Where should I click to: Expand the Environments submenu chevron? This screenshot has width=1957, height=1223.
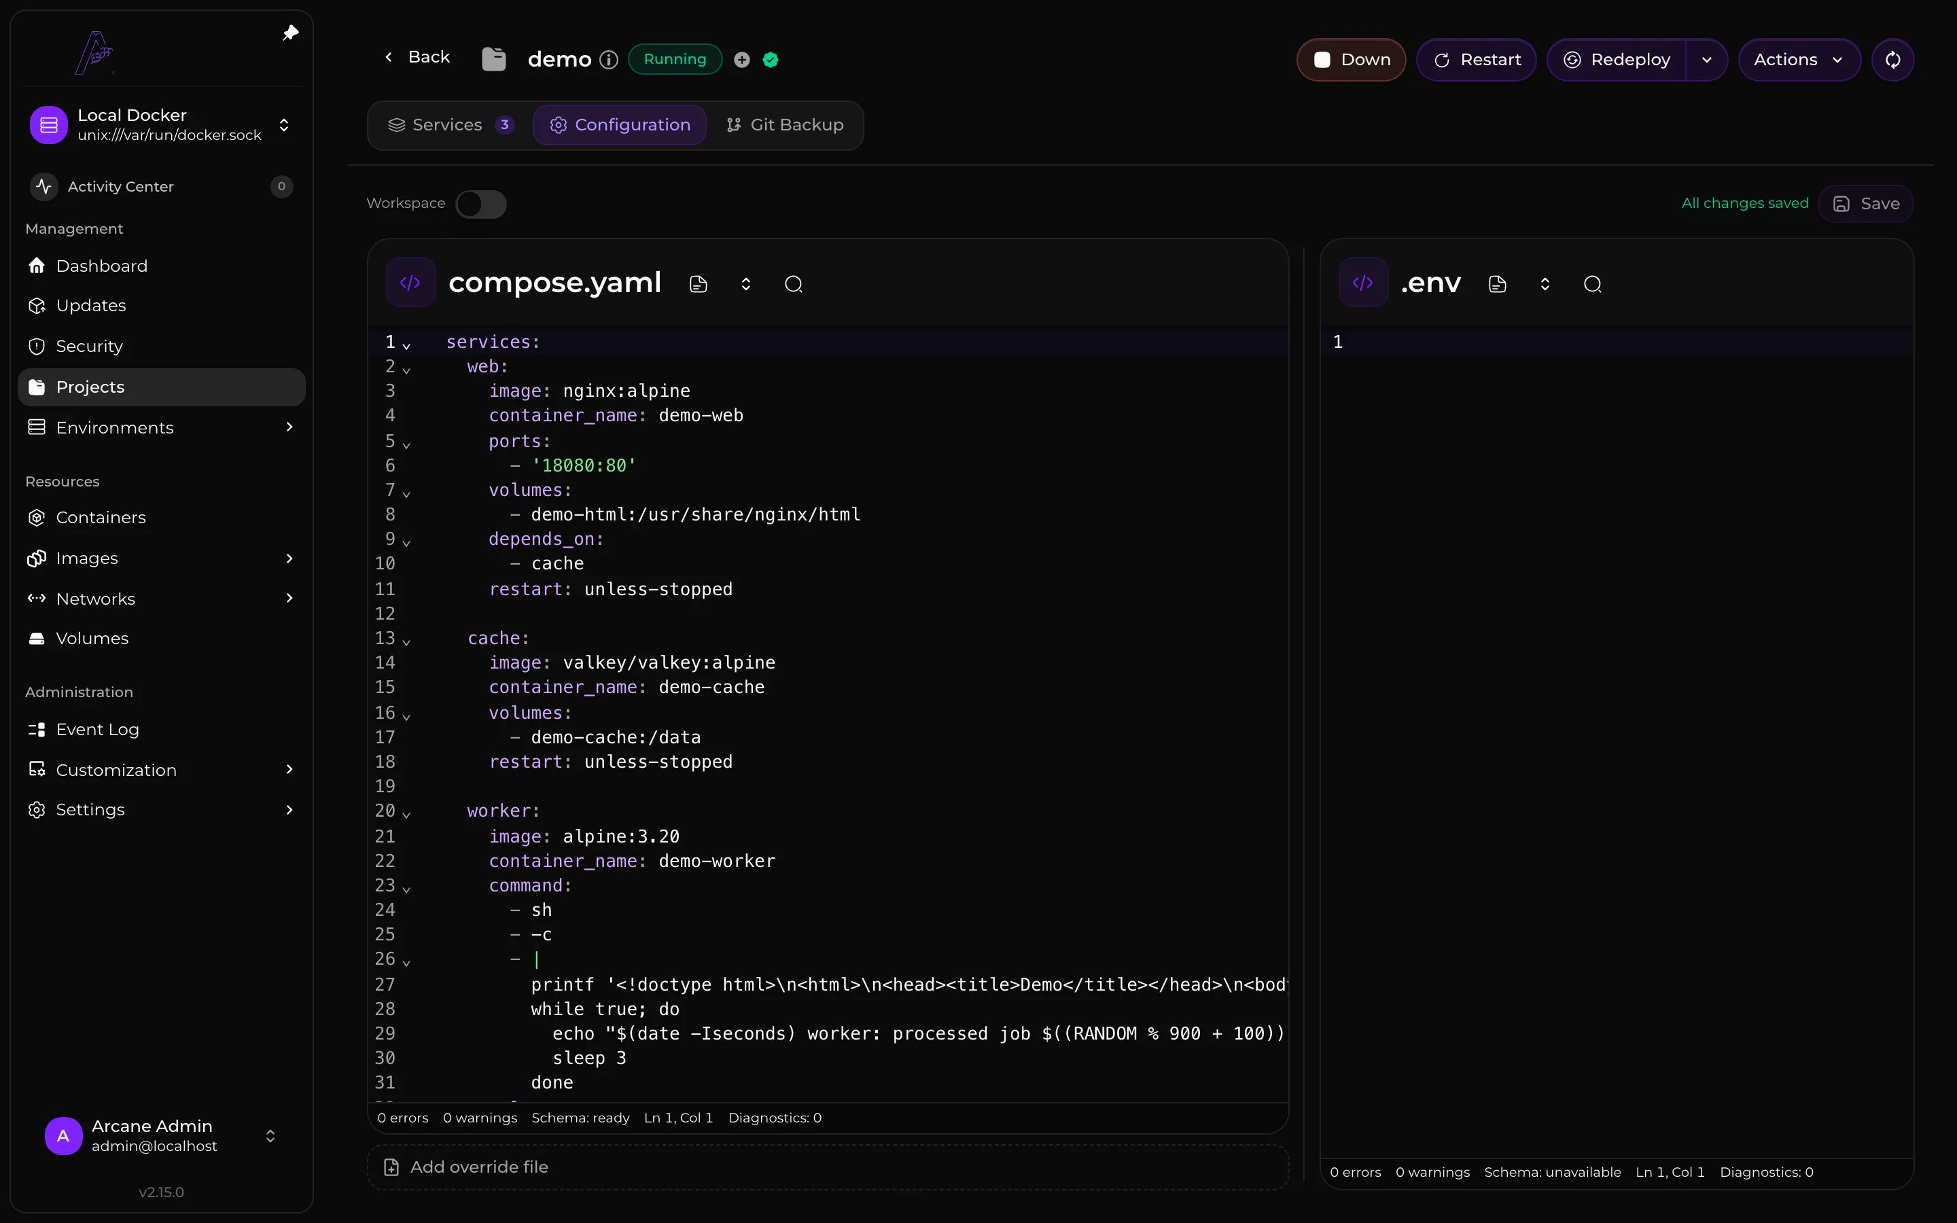click(289, 427)
